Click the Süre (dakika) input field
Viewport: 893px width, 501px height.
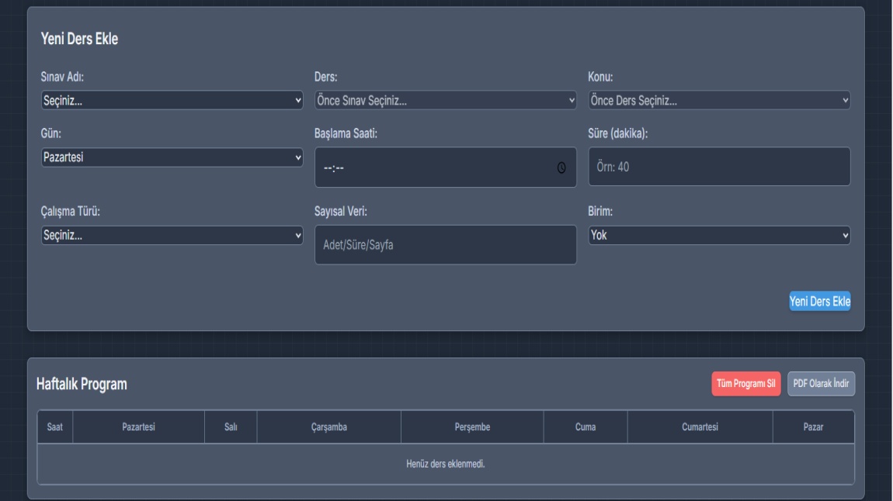click(719, 167)
